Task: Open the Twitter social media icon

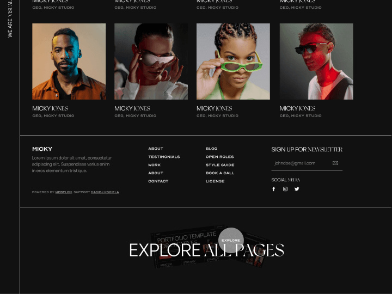Action: tap(297, 189)
